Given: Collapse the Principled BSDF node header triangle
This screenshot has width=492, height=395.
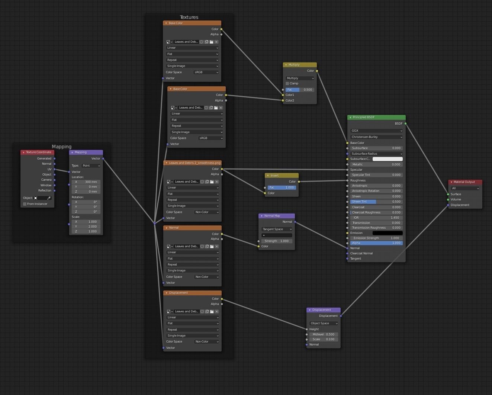Looking at the screenshot, I should point(350,117).
